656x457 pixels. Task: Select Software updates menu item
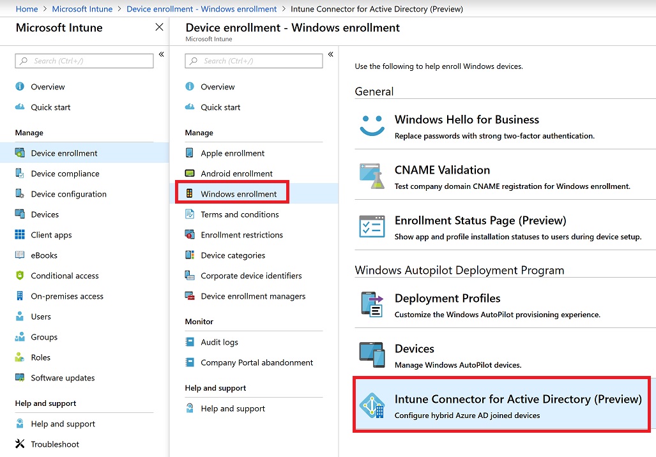pyautogui.click(x=84, y=378)
